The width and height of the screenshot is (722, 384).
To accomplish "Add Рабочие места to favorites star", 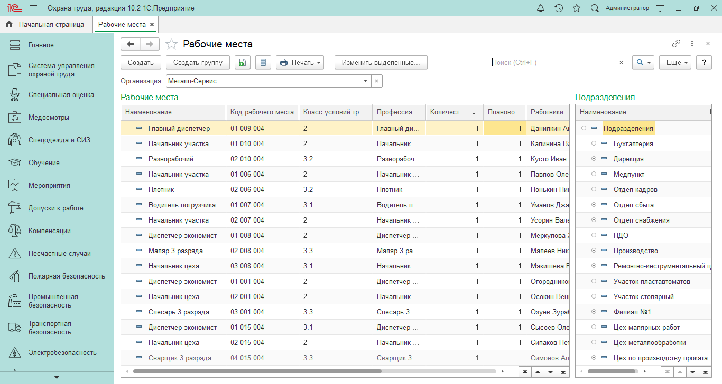I will [x=171, y=44].
